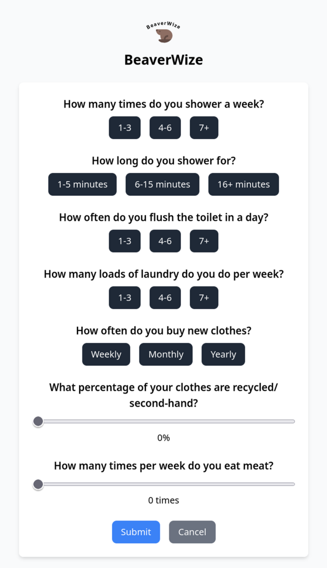Select 1-3 for showers per week
This screenshot has height=568, width=327.
[x=125, y=128]
